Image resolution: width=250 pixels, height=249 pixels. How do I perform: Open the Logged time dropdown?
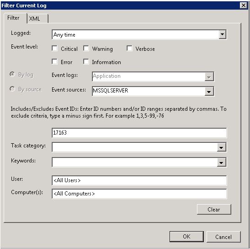tap(222, 34)
